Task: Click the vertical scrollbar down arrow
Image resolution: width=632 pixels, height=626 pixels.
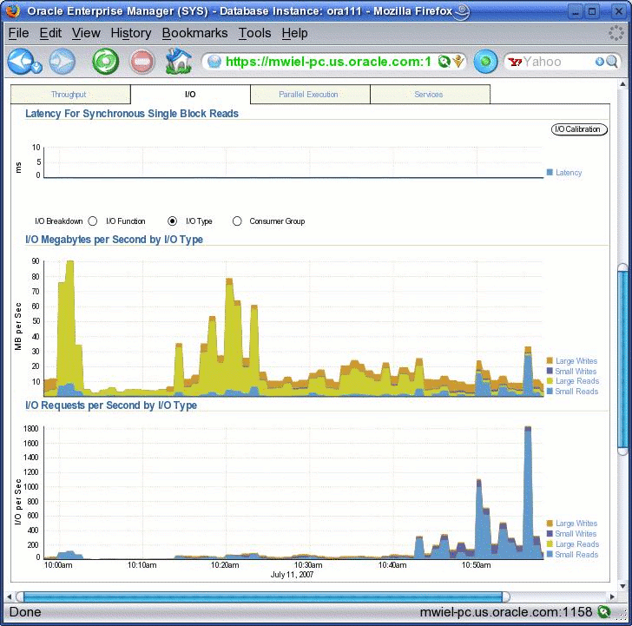Action: [x=622, y=586]
